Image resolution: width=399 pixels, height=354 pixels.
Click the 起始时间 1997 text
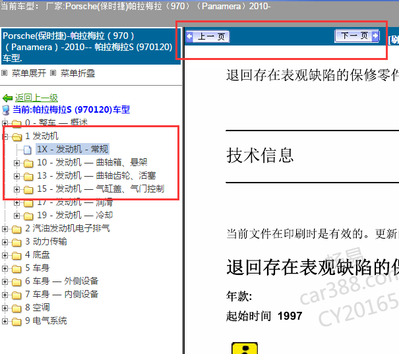coord(264,316)
